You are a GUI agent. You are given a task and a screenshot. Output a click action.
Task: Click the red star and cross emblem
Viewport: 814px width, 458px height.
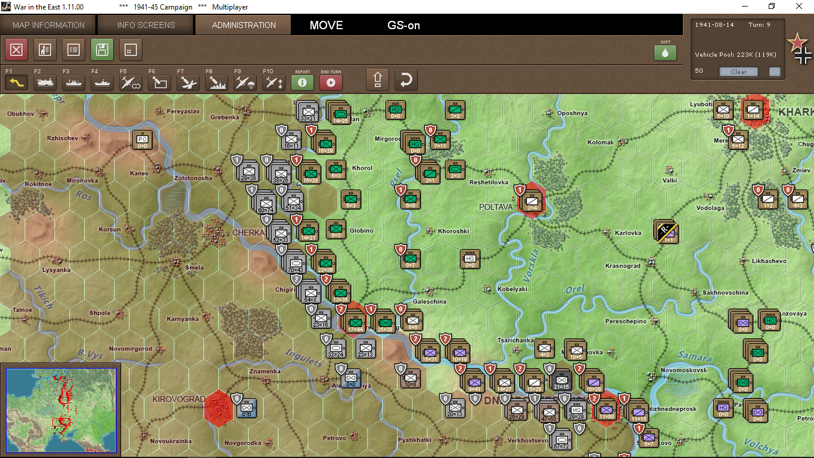pos(799,49)
